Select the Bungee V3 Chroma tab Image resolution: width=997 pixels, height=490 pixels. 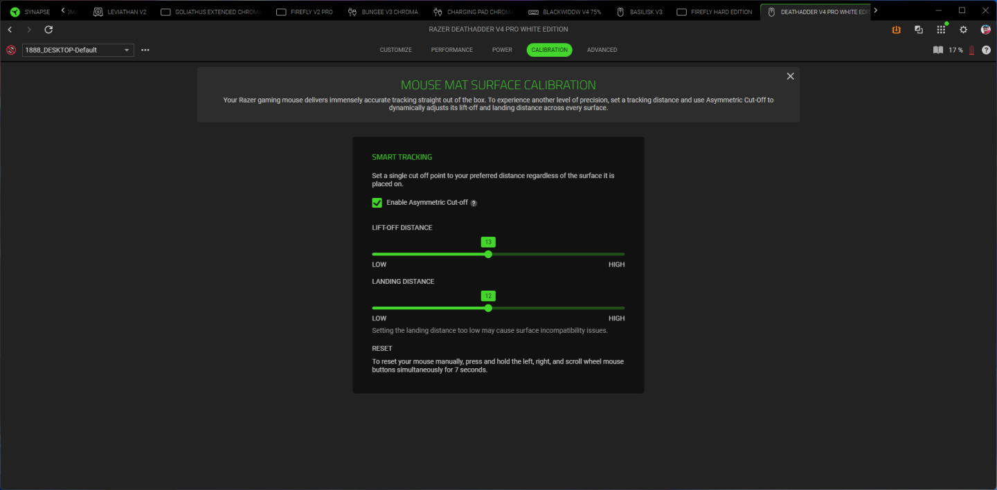point(383,12)
